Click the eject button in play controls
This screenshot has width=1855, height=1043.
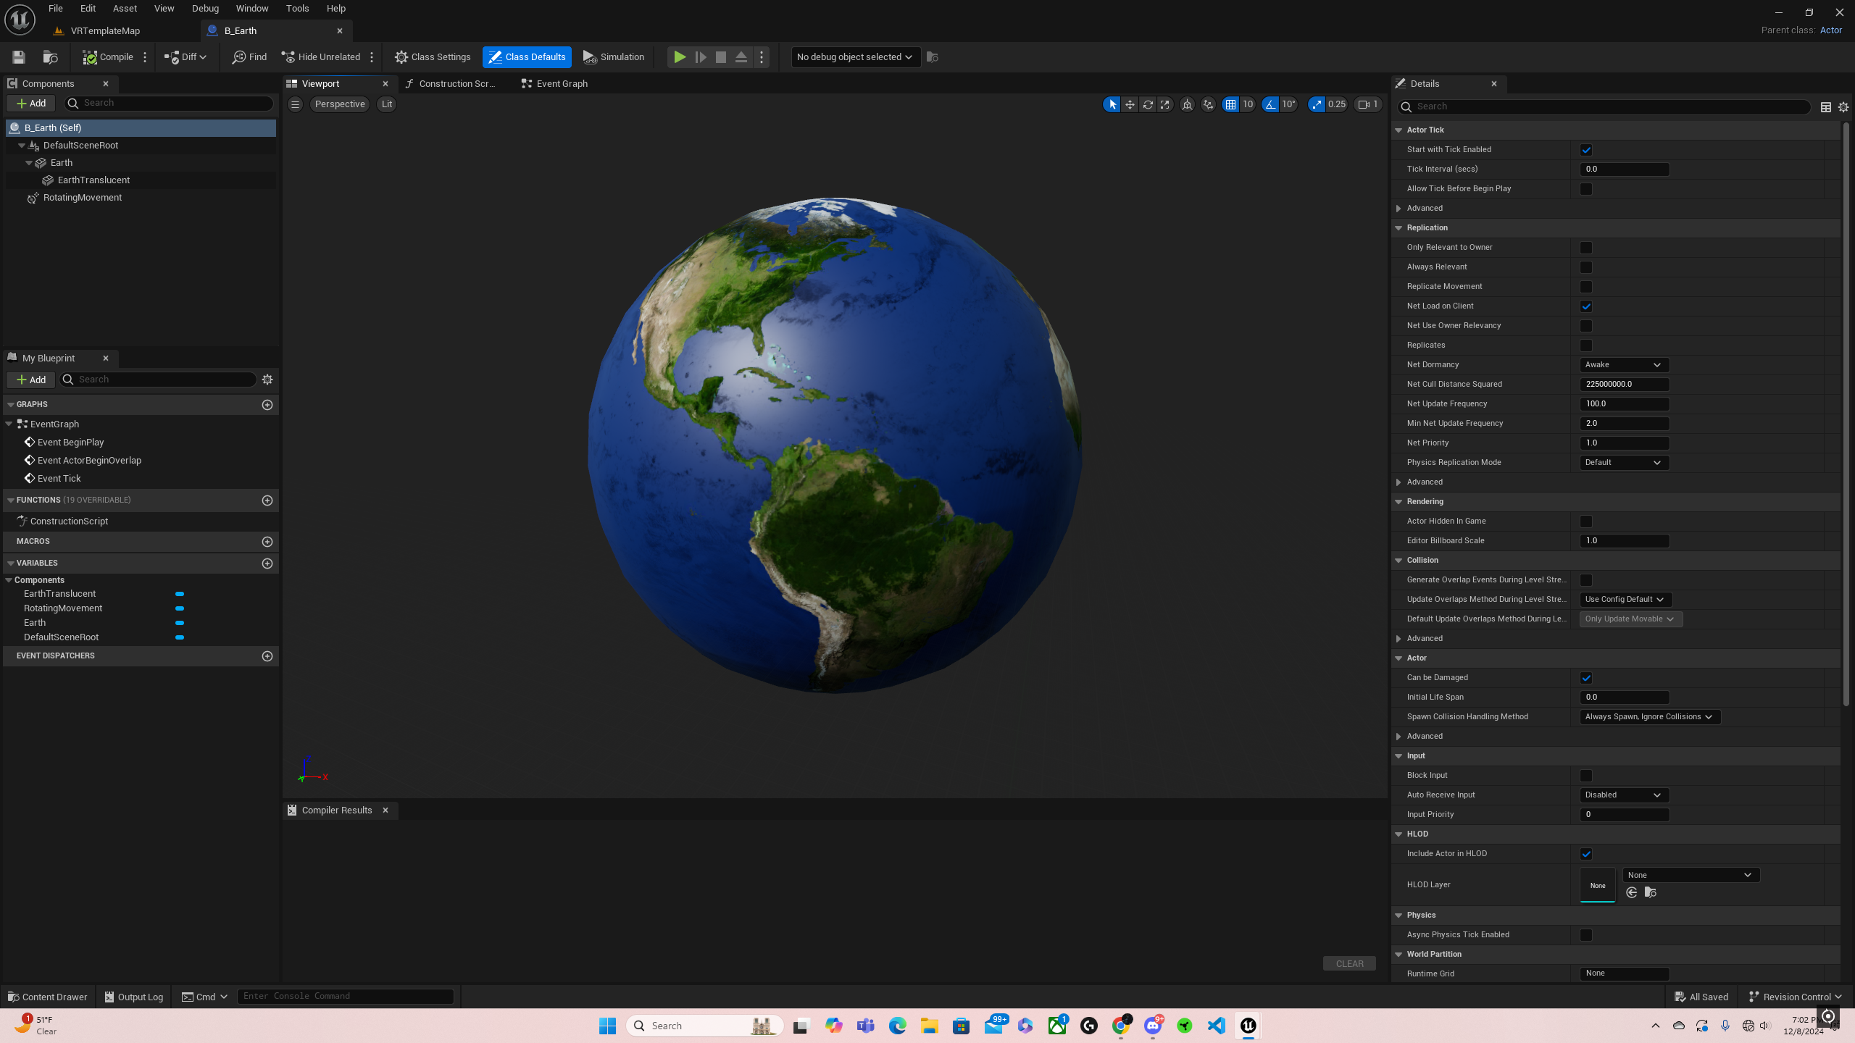[741, 56]
